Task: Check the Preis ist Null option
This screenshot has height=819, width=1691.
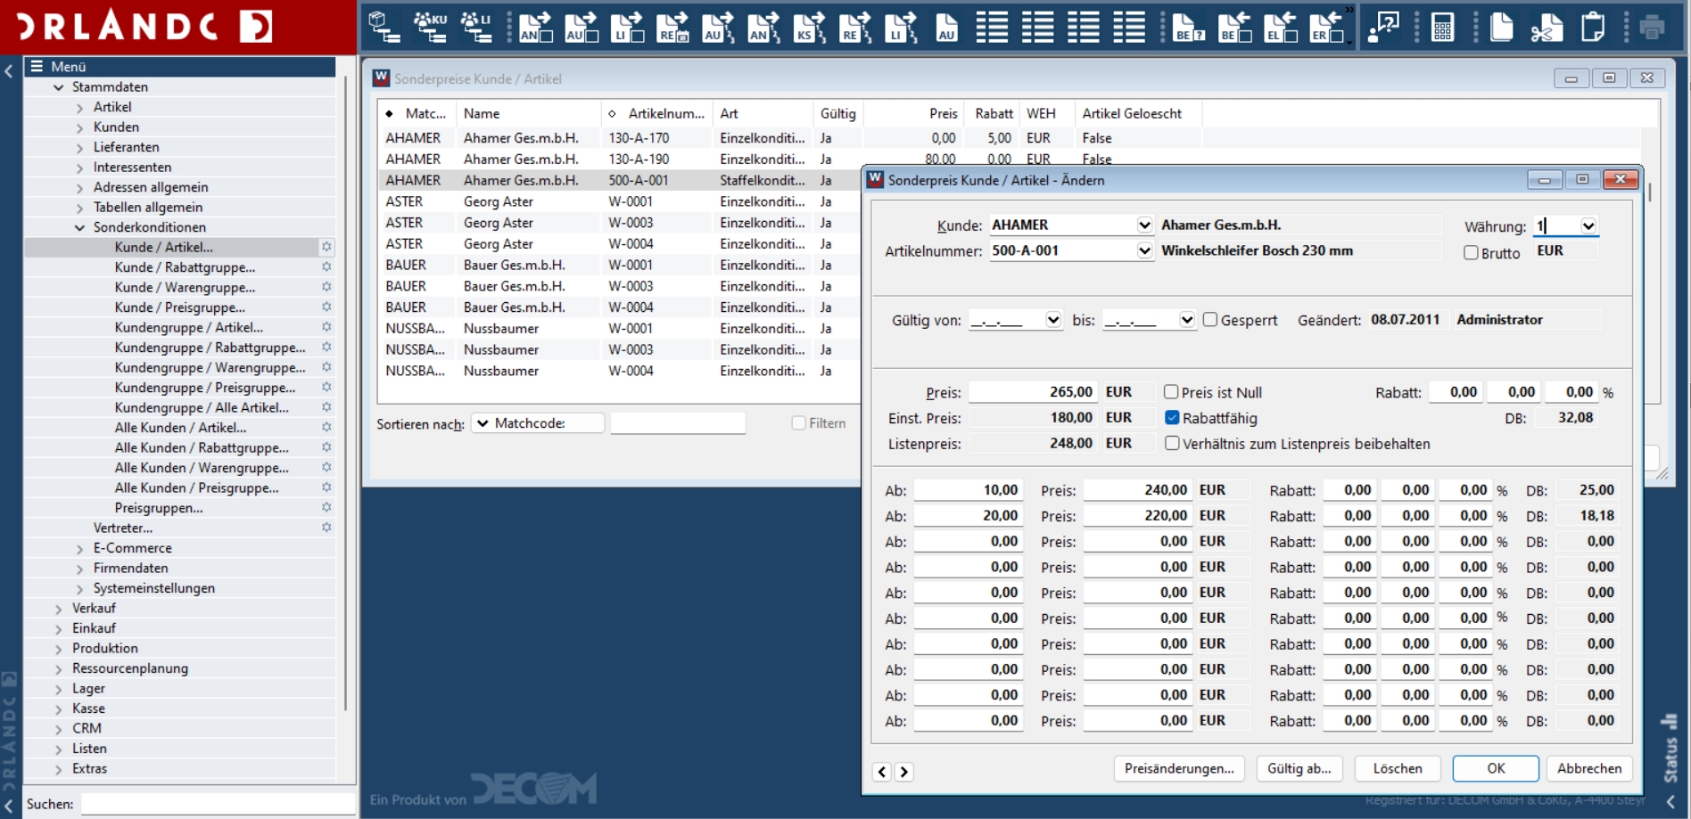Action: [x=1171, y=392]
